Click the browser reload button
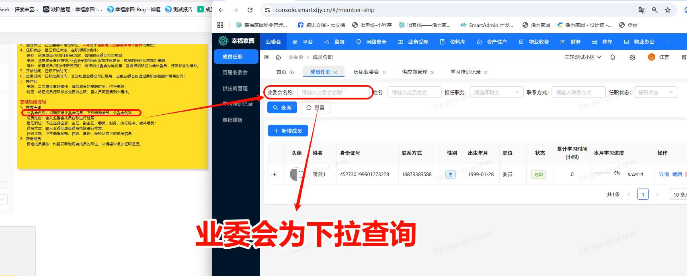Viewport: 687px width, 276px height. 250,10
